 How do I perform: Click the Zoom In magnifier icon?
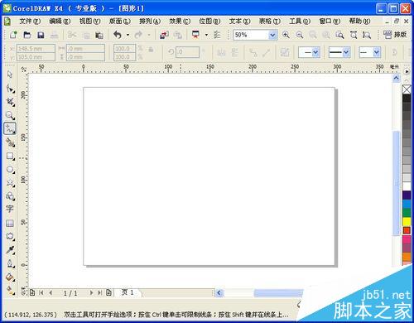click(286, 35)
